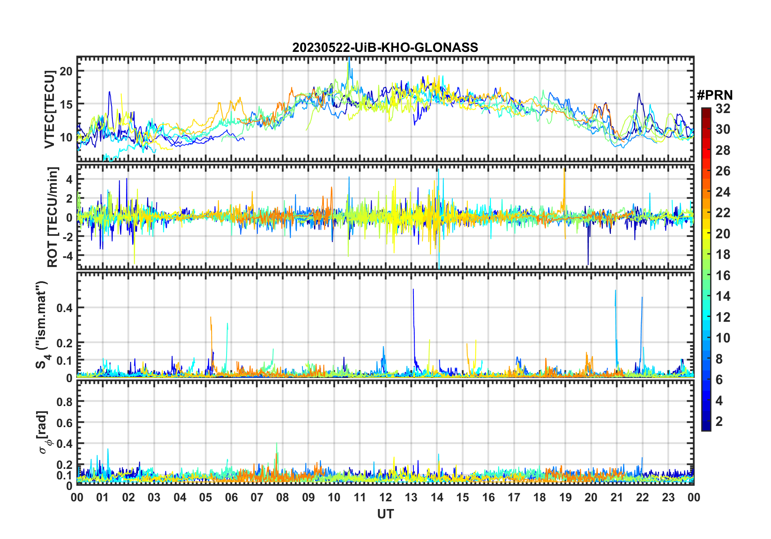Pick the dark red top of the PRN colorbar
Screen dimensions: 771x539
706,110
